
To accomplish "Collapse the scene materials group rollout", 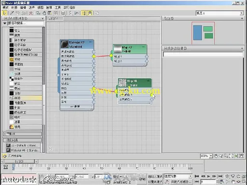I will click(22, 140).
